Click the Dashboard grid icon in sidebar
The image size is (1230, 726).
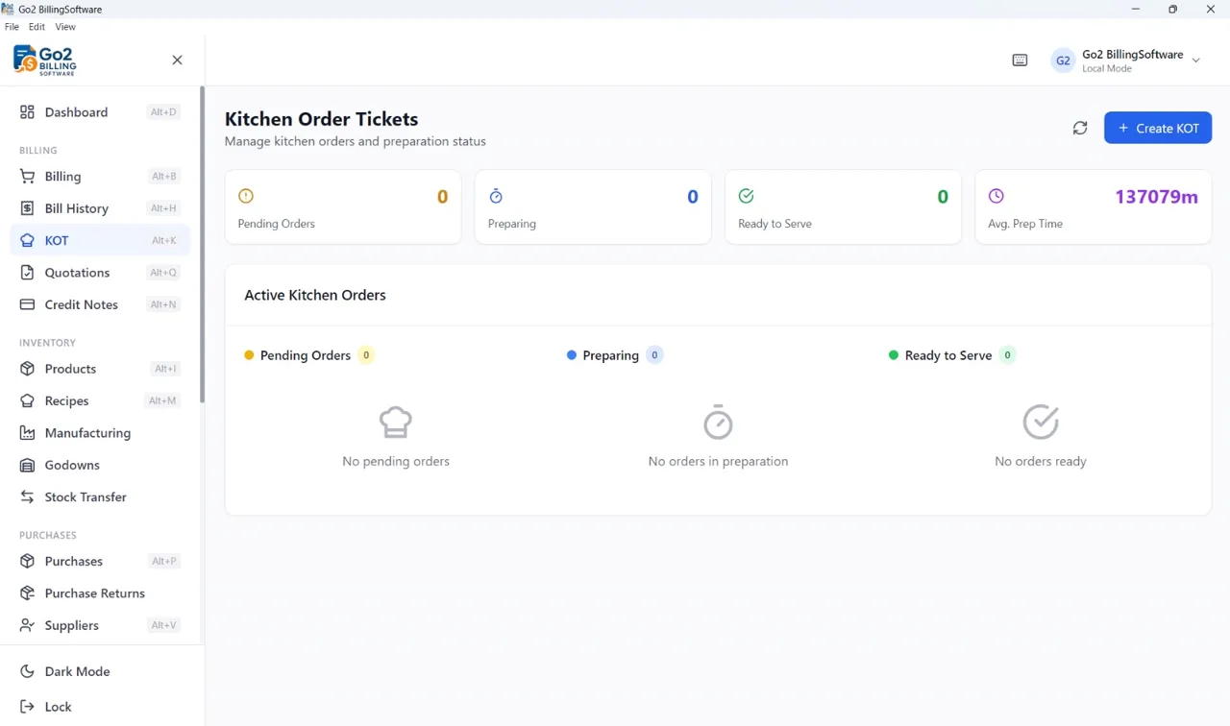pyautogui.click(x=27, y=112)
